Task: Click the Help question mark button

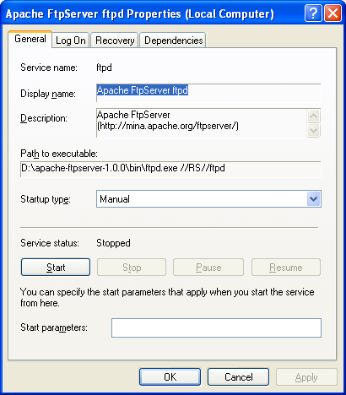Action: 313,14
